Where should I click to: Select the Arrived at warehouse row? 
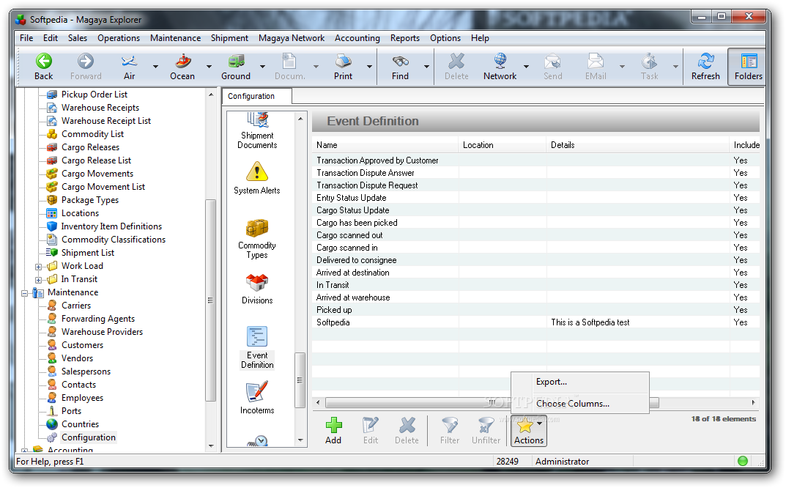point(535,297)
